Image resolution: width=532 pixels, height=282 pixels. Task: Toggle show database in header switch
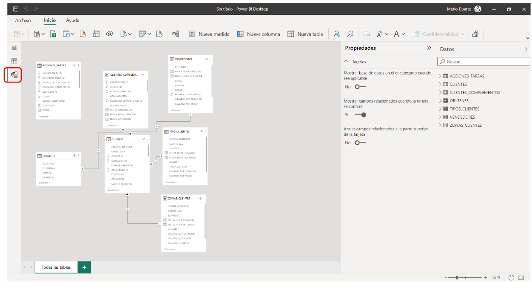click(360, 87)
